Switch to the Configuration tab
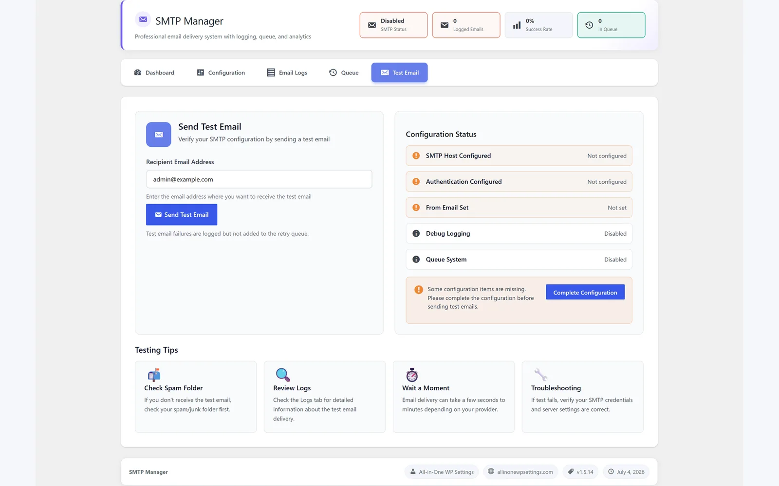The width and height of the screenshot is (779, 486). click(221, 72)
